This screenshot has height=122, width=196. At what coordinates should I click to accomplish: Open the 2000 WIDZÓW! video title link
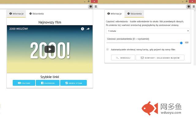point(18,29)
